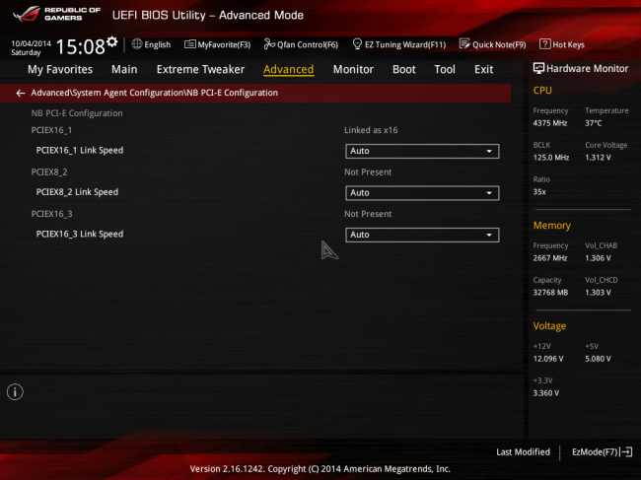Click the Ratio value 35x
641x480 pixels.
click(x=539, y=192)
